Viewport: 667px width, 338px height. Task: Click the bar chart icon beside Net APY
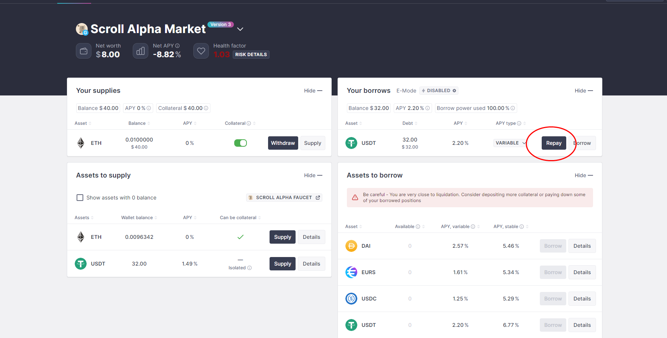pyautogui.click(x=141, y=51)
